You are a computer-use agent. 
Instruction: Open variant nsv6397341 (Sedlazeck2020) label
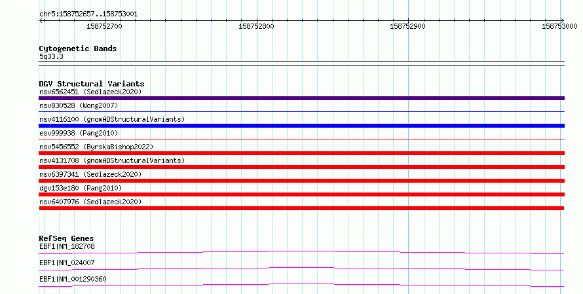[x=90, y=174]
